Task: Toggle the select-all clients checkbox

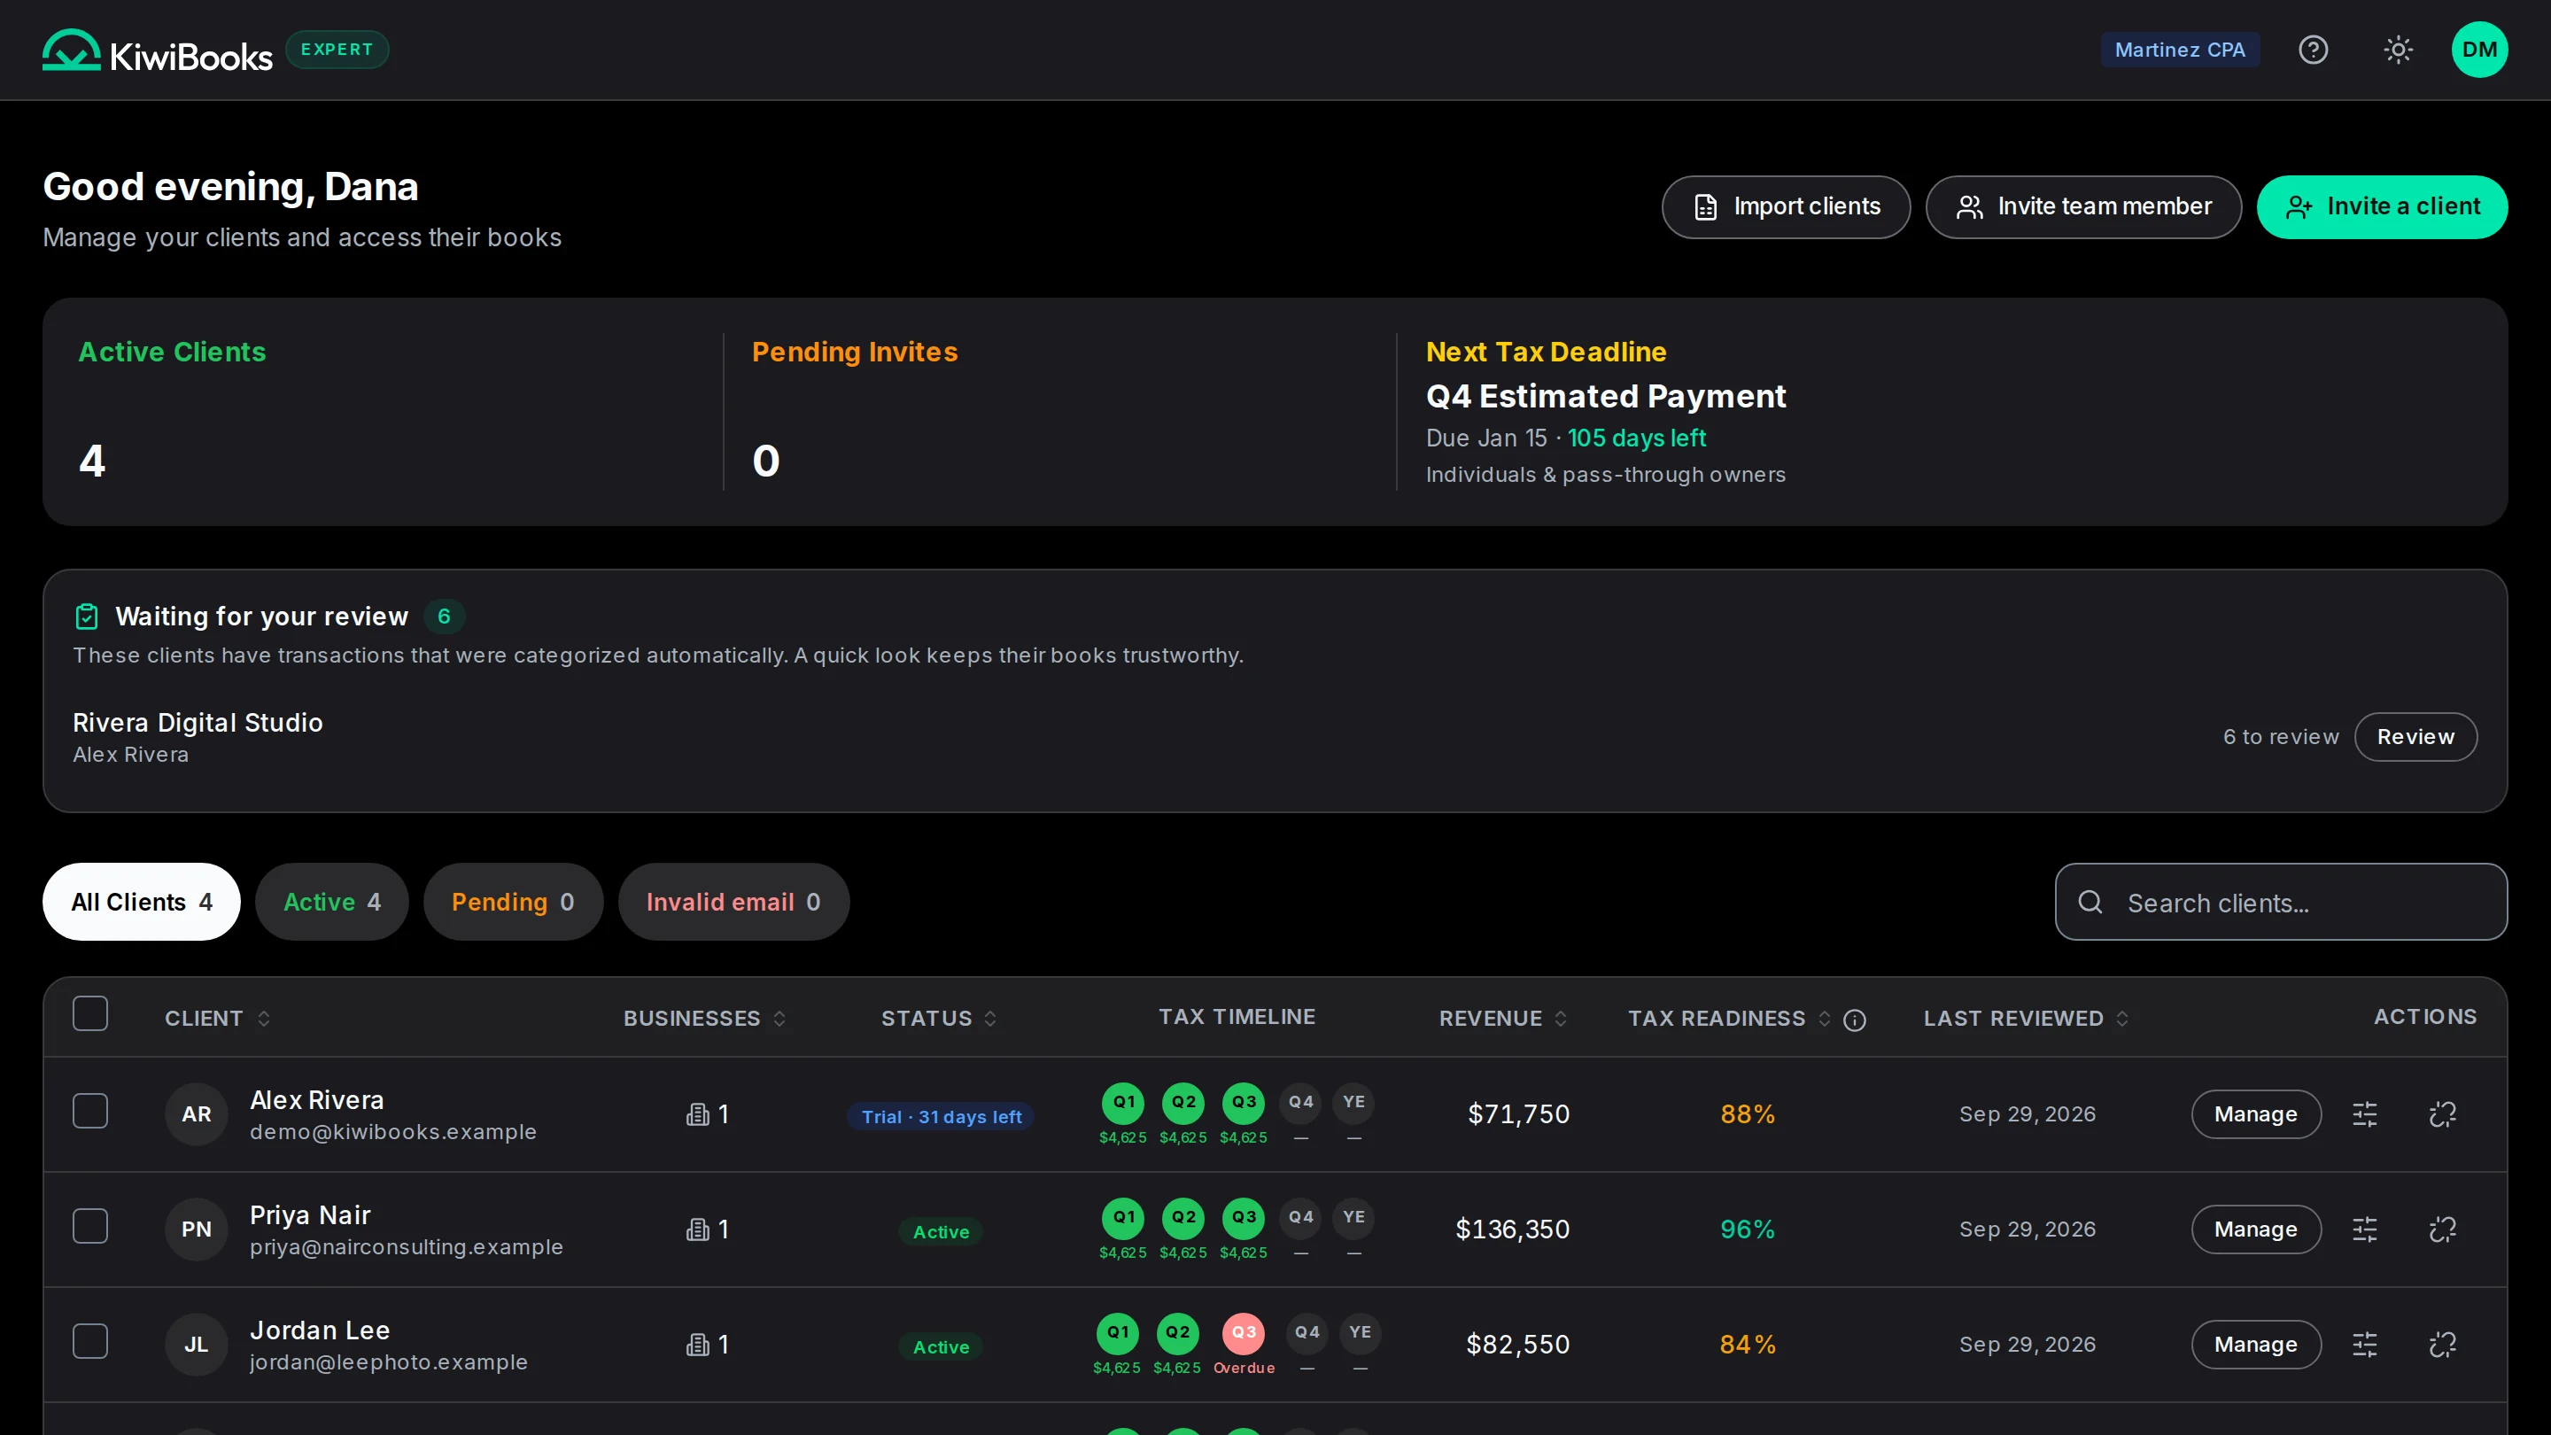Action: [90, 1013]
